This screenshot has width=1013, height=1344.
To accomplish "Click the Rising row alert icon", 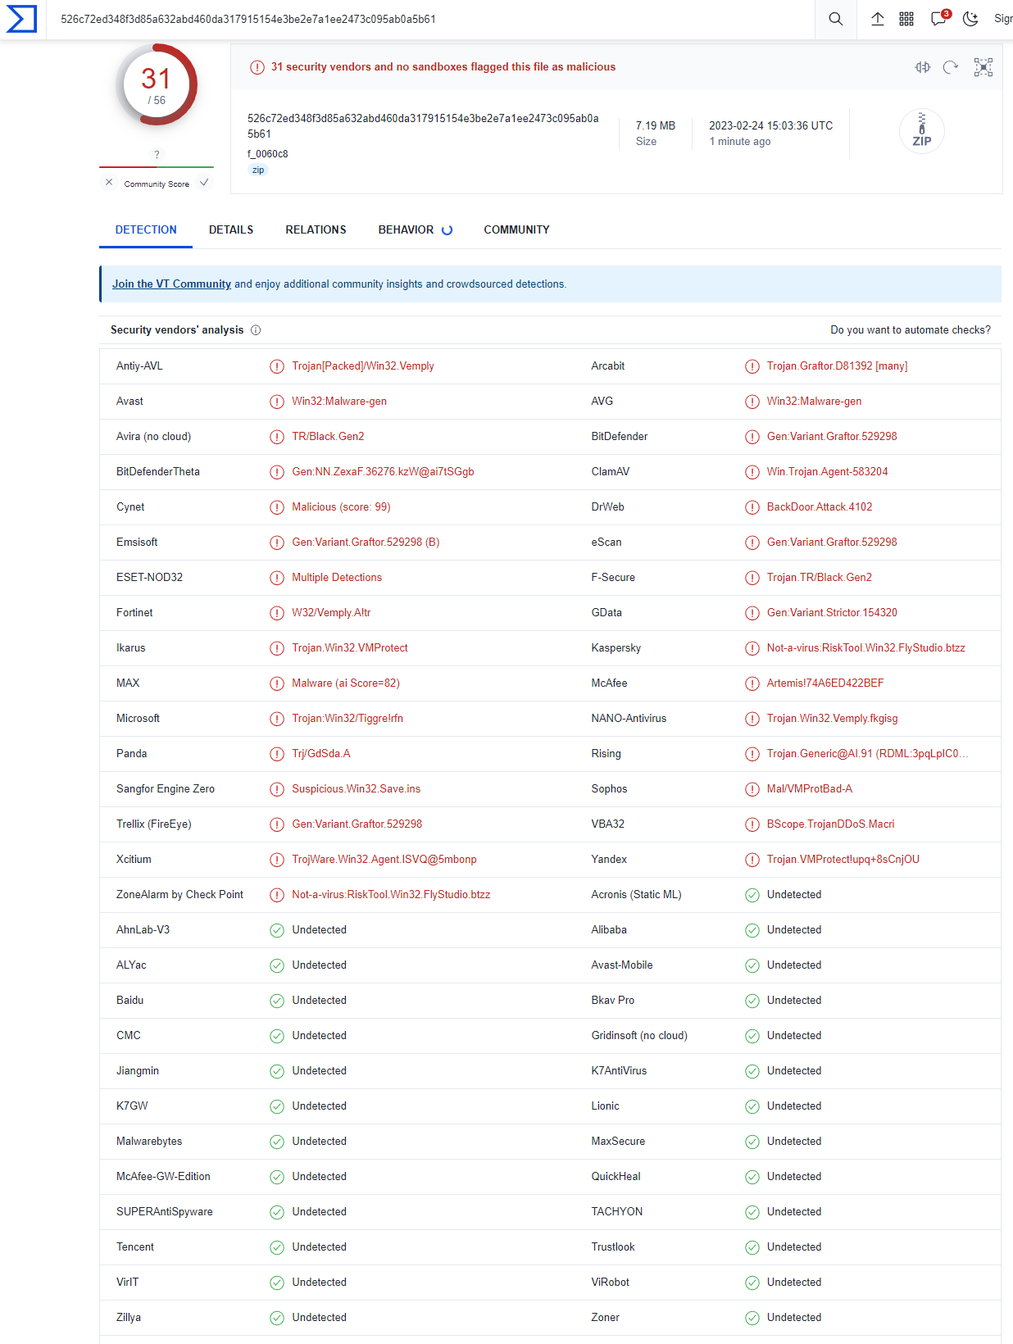I will (752, 754).
